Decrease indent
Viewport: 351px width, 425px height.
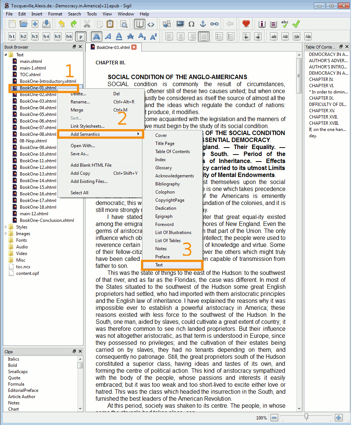[x=247, y=36]
